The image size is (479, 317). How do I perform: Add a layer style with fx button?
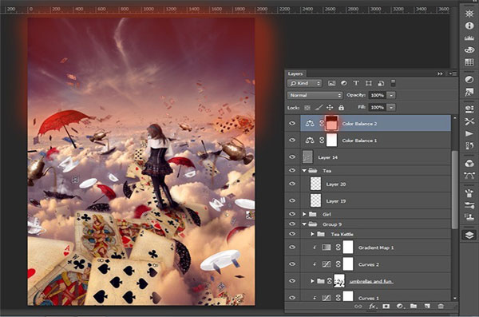[x=372, y=307]
